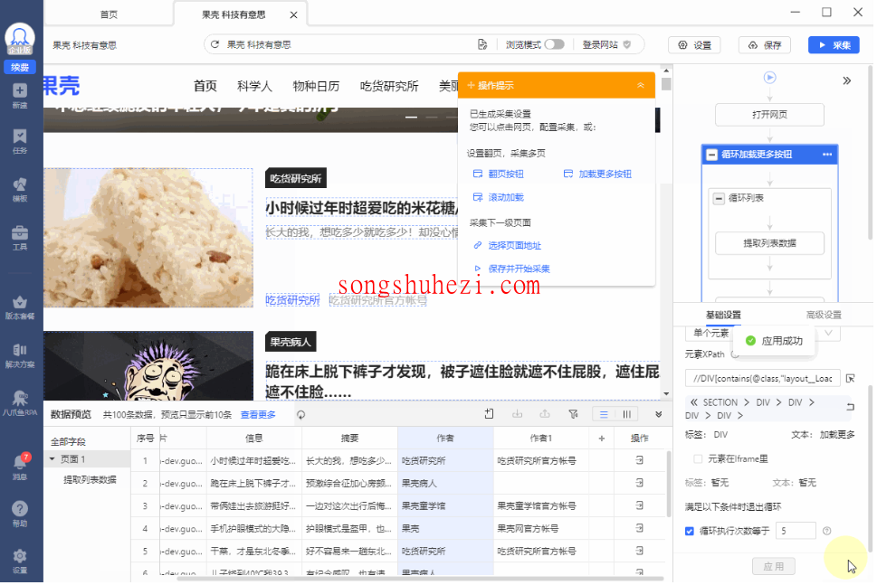Choose the 滚动加载 option

(x=499, y=198)
